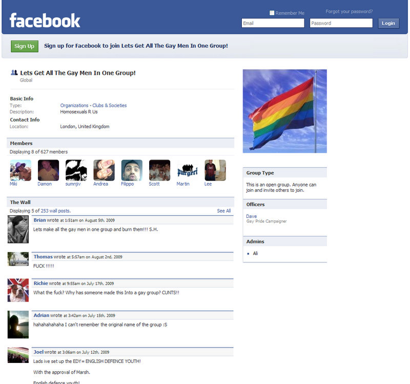Open Filippo's member profile picture
410x384 pixels.
click(132, 170)
